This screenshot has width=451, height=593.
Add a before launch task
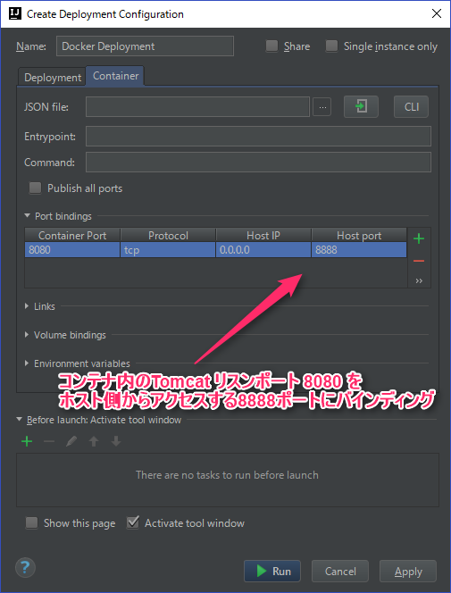pyautogui.click(x=27, y=441)
